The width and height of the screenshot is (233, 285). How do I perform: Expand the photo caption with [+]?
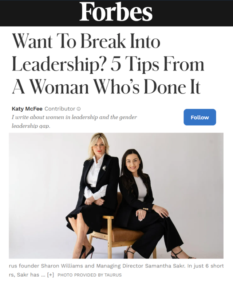[50, 275]
